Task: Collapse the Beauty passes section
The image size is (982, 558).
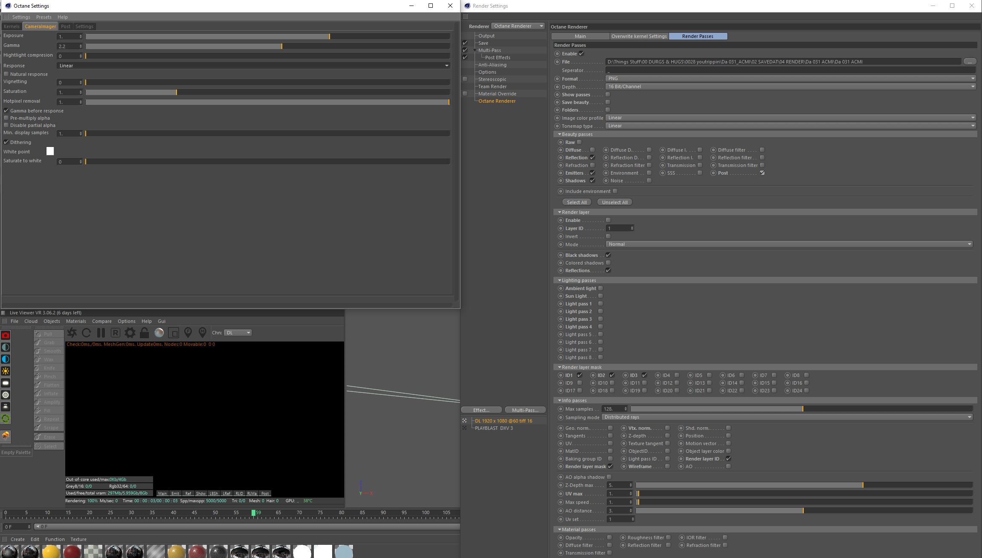Action: 559,134
